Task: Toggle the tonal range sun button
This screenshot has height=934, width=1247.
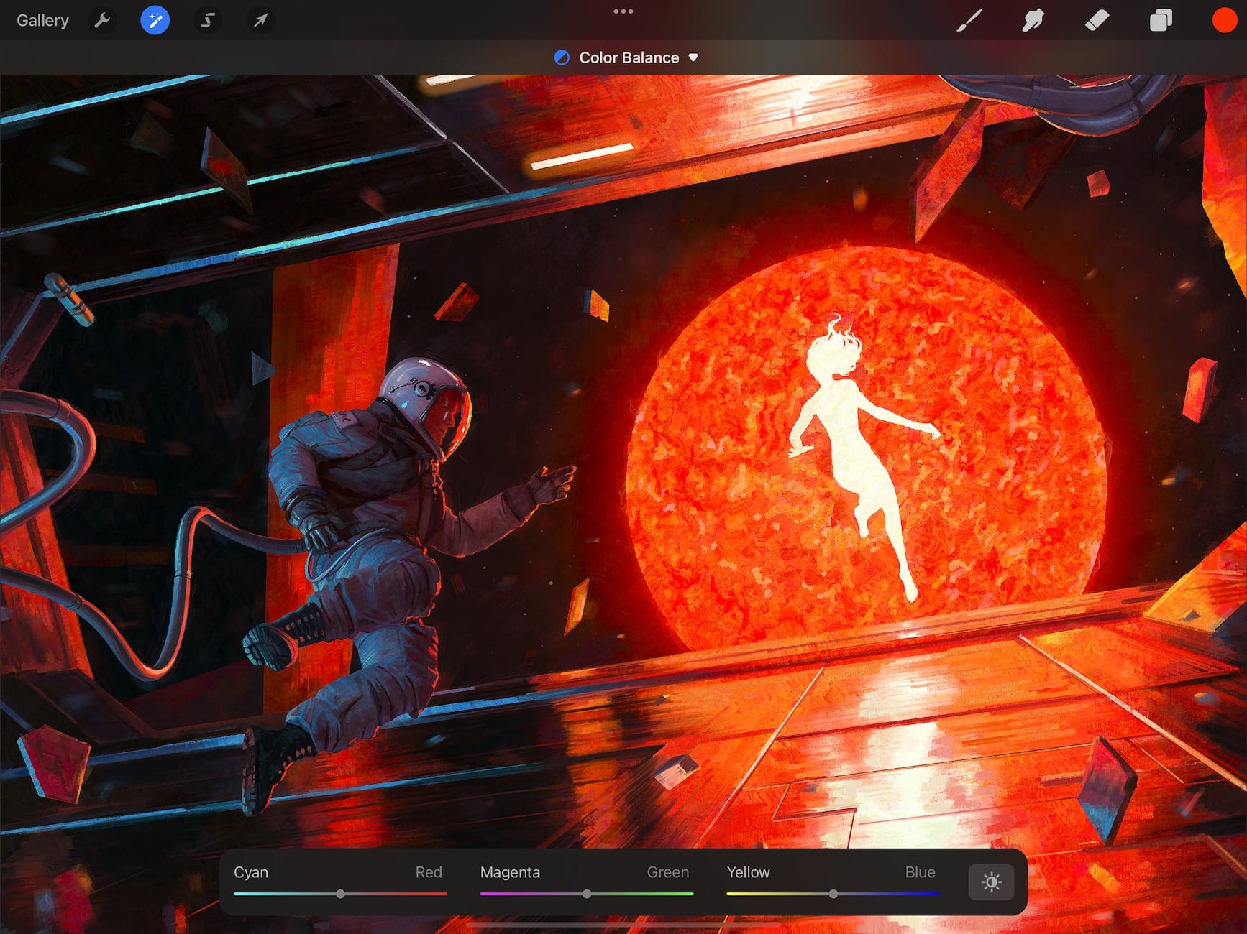Action: coord(991,882)
